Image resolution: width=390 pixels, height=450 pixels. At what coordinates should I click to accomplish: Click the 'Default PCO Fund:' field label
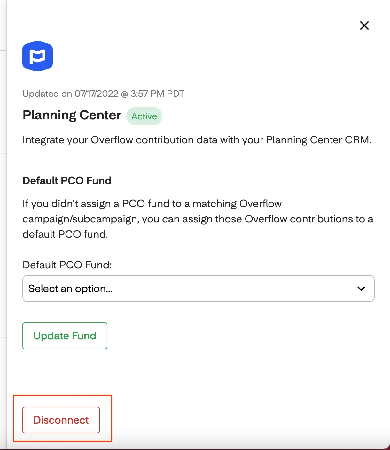(x=67, y=265)
